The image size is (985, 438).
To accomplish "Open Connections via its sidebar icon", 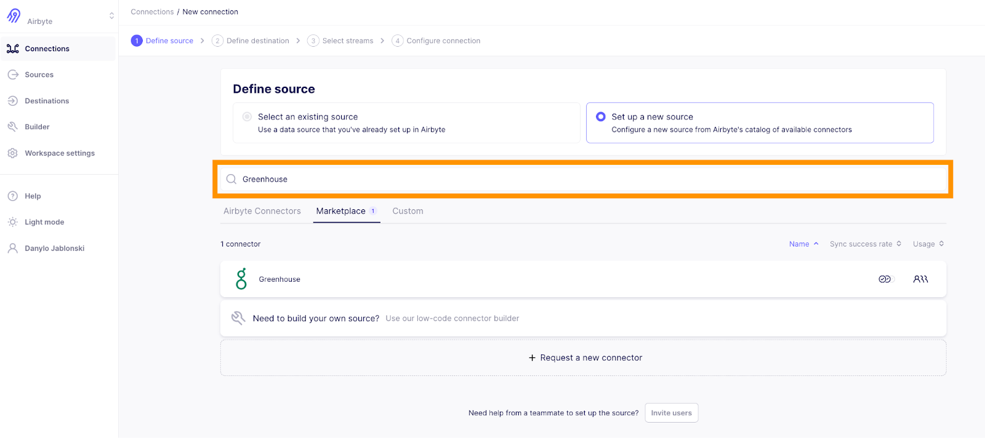I will pyautogui.click(x=13, y=49).
